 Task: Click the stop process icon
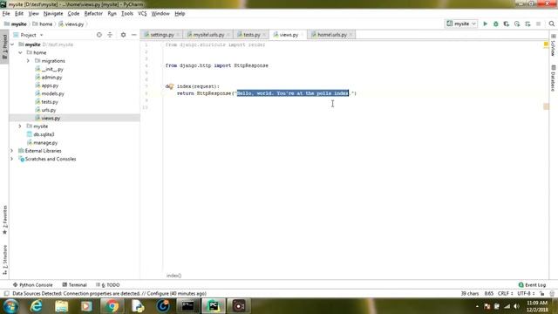click(539, 24)
